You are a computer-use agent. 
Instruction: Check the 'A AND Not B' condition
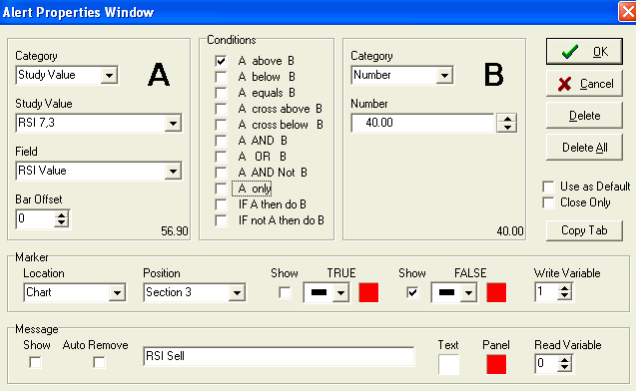tap(221, 173)
